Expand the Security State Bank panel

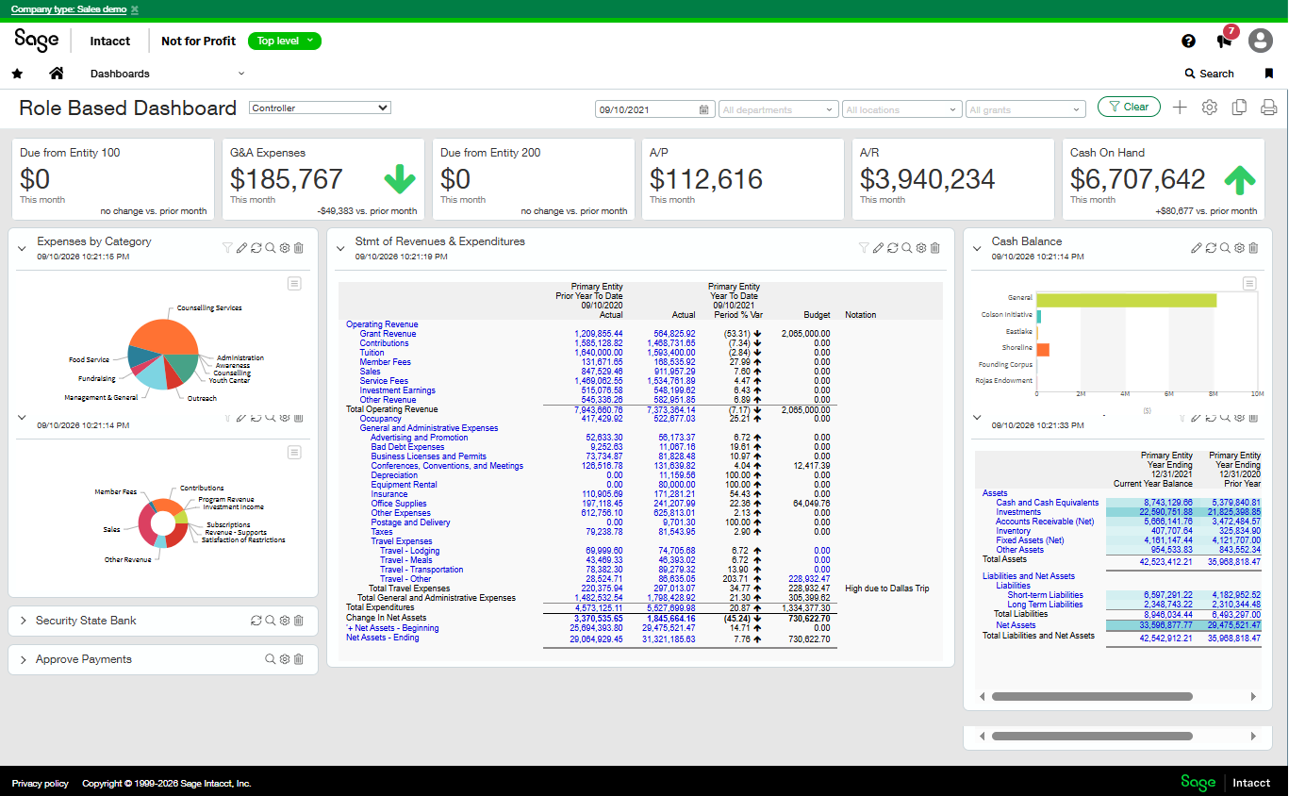23,621
